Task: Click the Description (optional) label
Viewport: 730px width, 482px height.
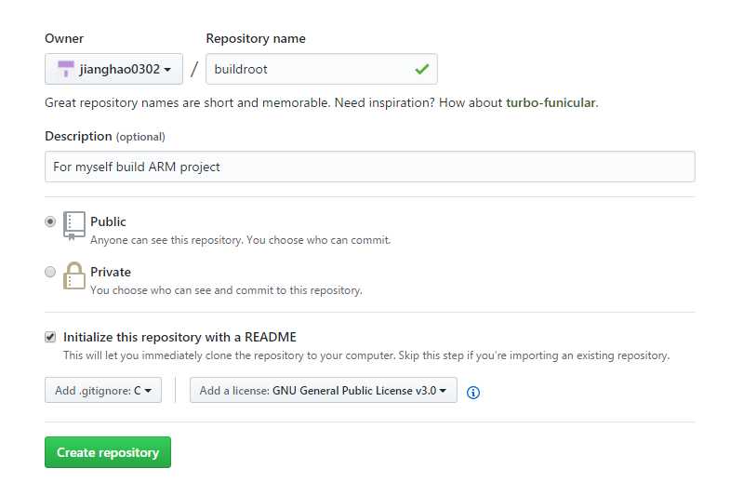Action: [x=105, y=137]
